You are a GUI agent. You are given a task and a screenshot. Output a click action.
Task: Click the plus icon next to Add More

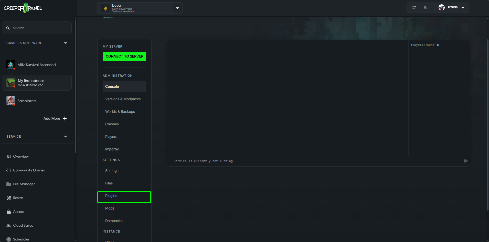[65, 118]
